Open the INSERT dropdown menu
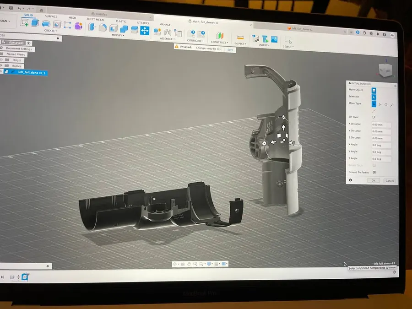The width and height of the screenshot is (412, 309). coord(264,45)
